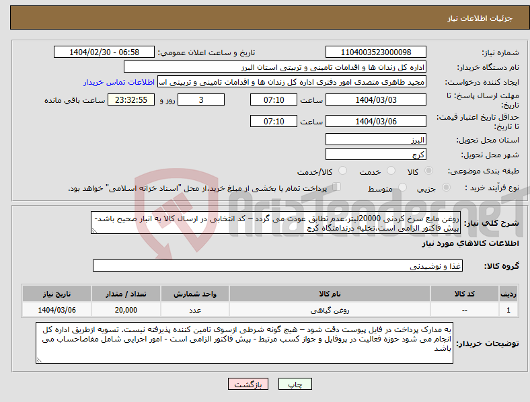Screen dimensions: 530x402
Task: Click the اطلاعات کالاهای مورد نیاز heading
Action: pyautogui.click(x=470, y=243)
